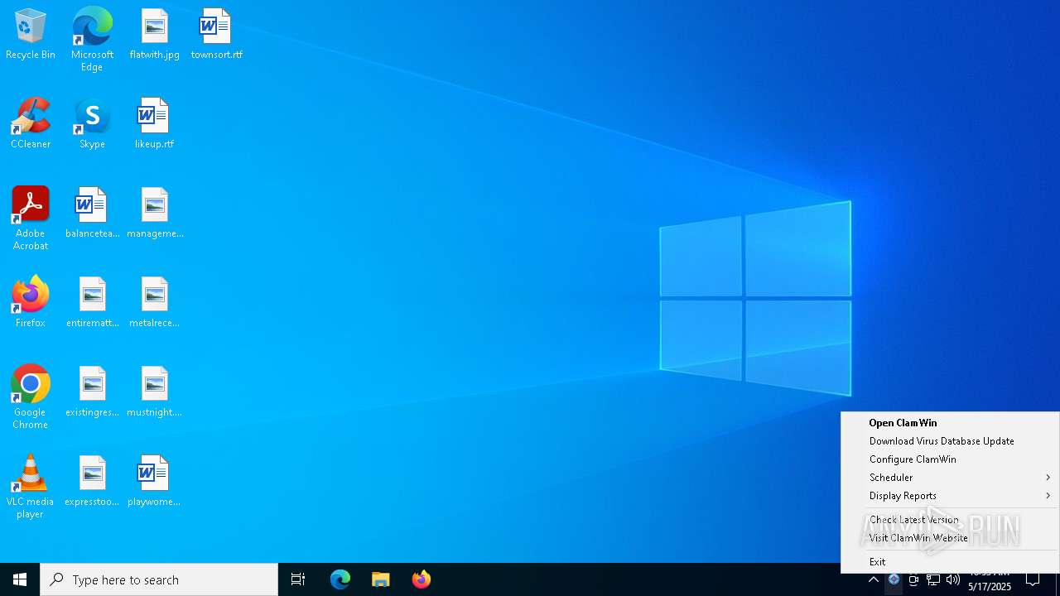Open the Microsoft Edge desktop shortcut

click(x=92, y=40)
